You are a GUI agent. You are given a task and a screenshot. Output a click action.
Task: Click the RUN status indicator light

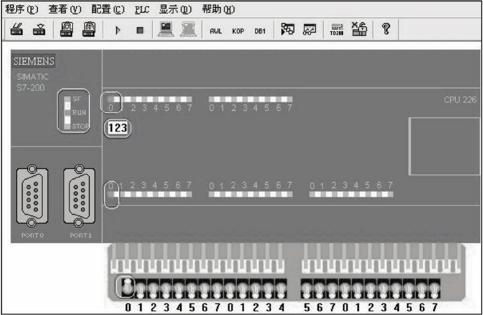(67, 113)
